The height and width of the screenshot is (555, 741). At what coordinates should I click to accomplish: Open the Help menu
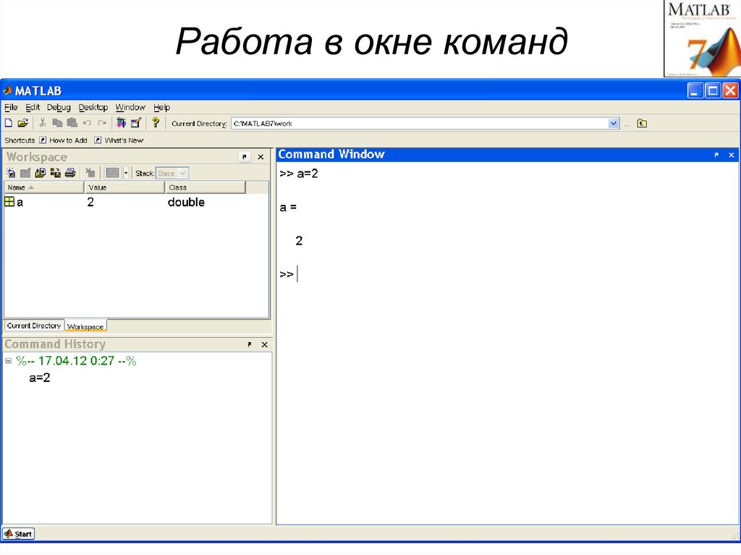[161, 107]
